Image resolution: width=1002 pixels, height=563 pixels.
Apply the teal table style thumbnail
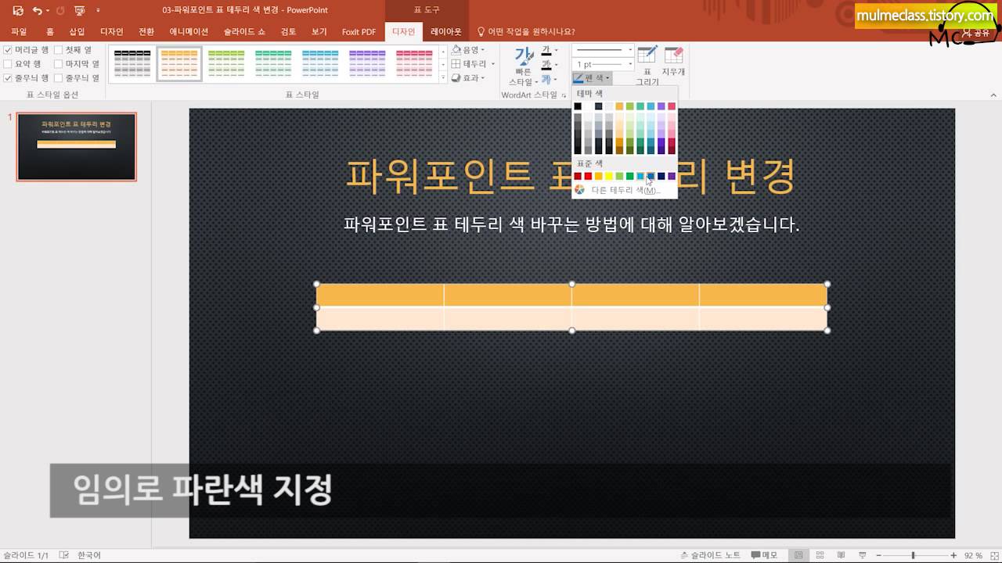coord(273,63)
